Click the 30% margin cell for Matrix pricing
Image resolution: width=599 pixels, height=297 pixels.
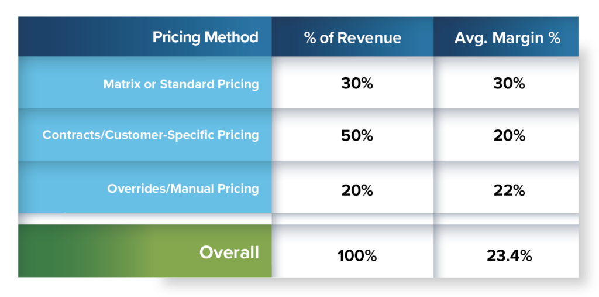point(506,83)
